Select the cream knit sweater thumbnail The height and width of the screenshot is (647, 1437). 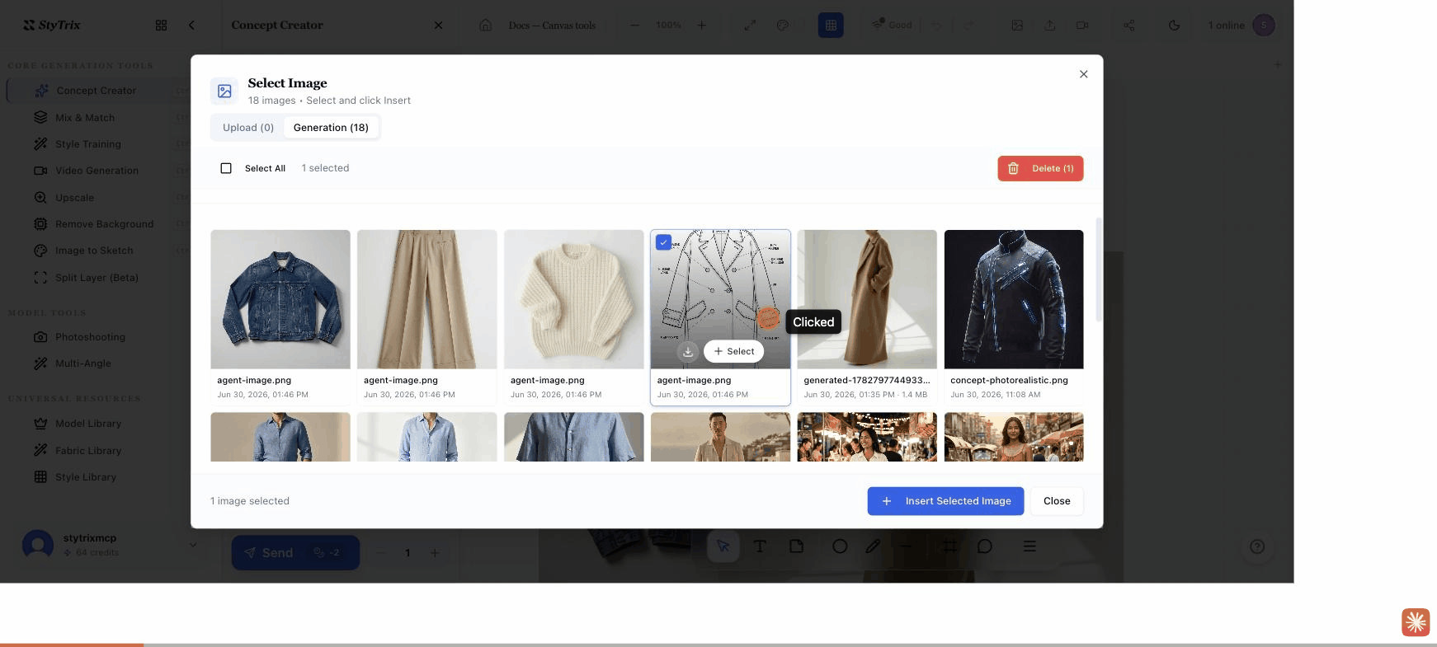[574, 299]
